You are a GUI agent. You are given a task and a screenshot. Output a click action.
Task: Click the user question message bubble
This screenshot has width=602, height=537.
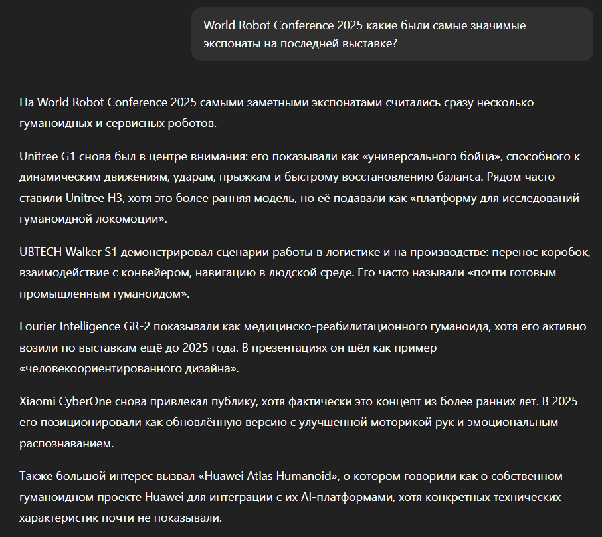tap(392, 34)
